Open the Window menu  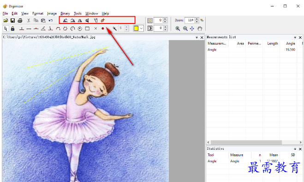(x=92, y=13)
